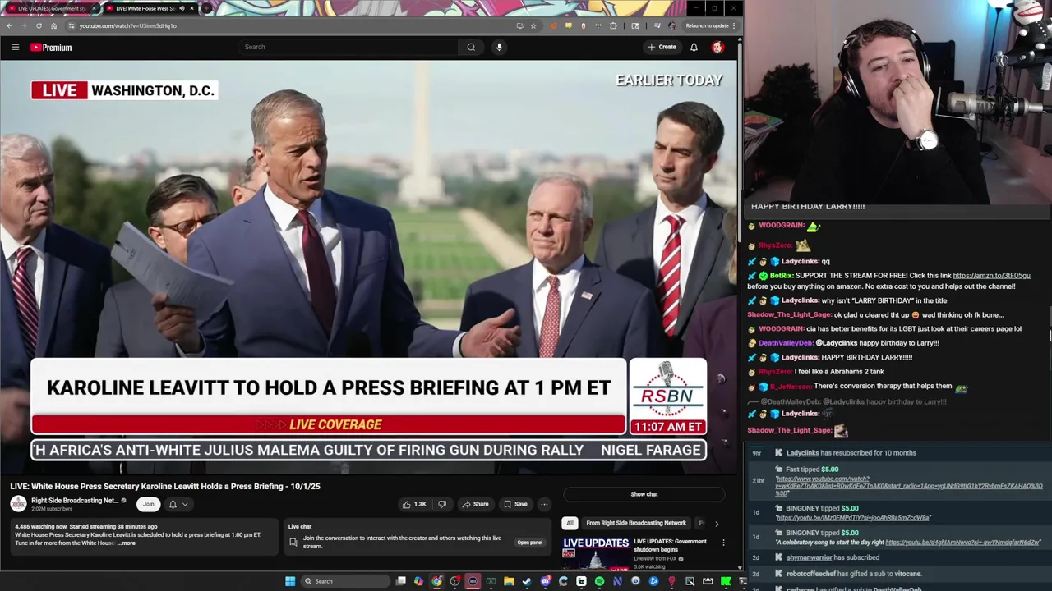This screenshot has width=1052, height=591.
Task: Show next topic chips with arrow
Action: point(716,523)
